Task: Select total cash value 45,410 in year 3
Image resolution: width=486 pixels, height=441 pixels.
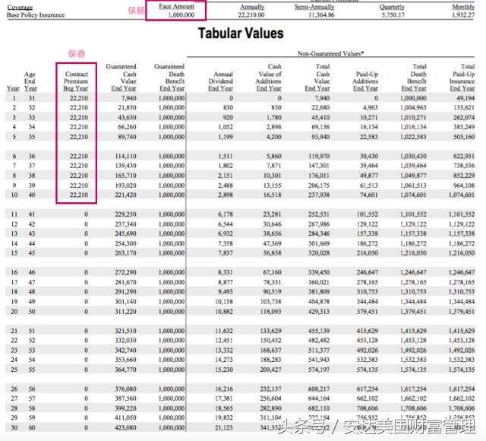Action: tap(320, 117)
